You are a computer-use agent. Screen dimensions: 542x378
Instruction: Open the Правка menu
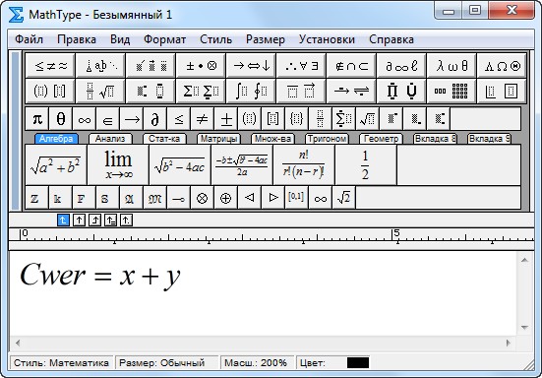pos(77,39)
